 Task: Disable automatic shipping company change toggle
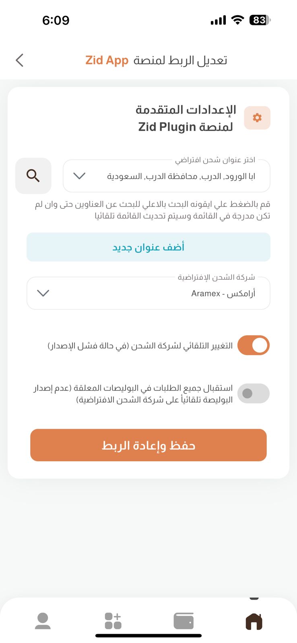pos(254,345)
